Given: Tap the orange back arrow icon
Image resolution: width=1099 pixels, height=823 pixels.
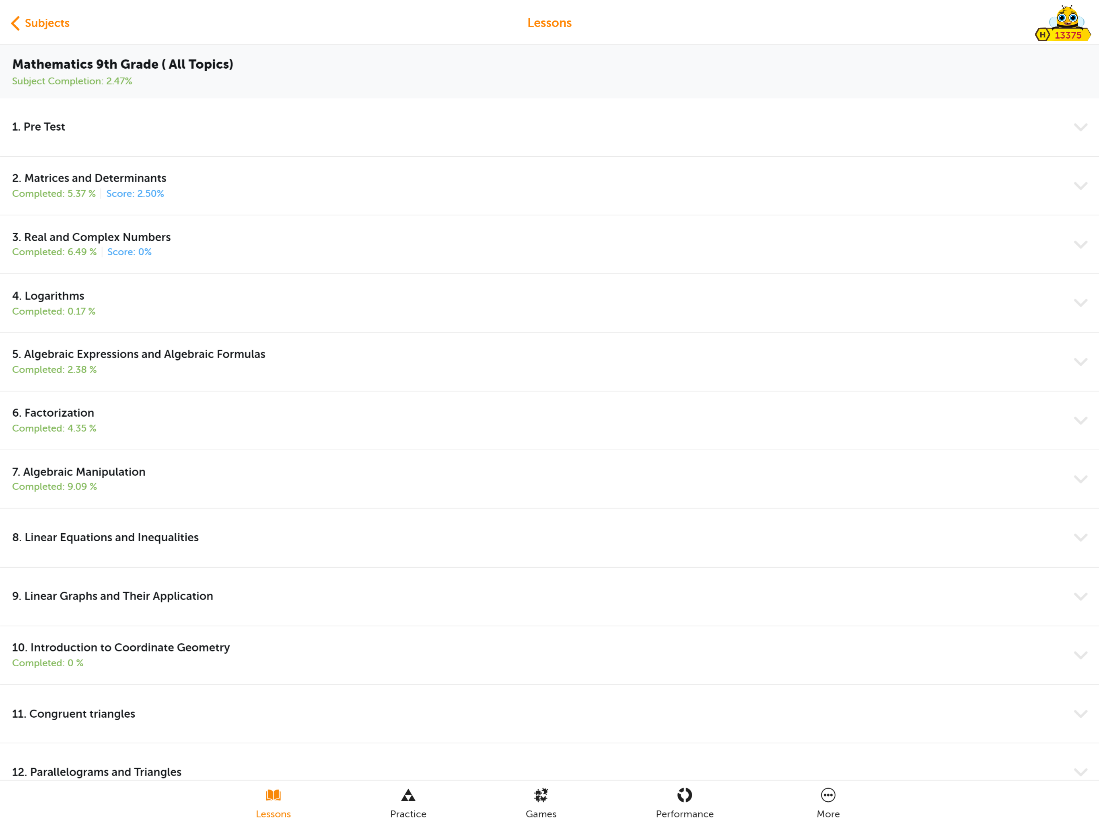Looking at the screenshot, I should point(15,23).
